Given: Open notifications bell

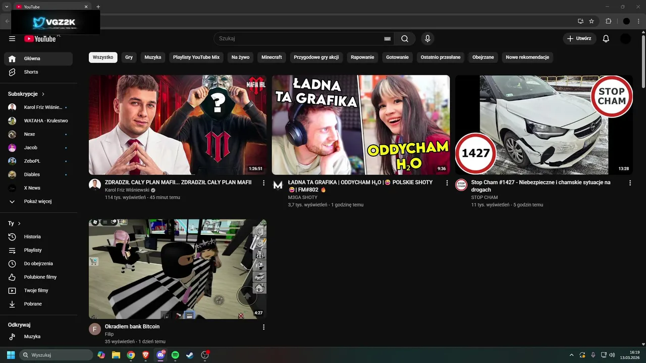Looking at the screenshot, I should 606,39.
